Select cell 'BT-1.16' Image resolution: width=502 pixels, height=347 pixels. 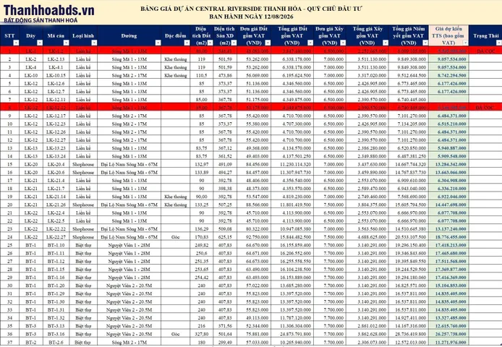(56, 278)
